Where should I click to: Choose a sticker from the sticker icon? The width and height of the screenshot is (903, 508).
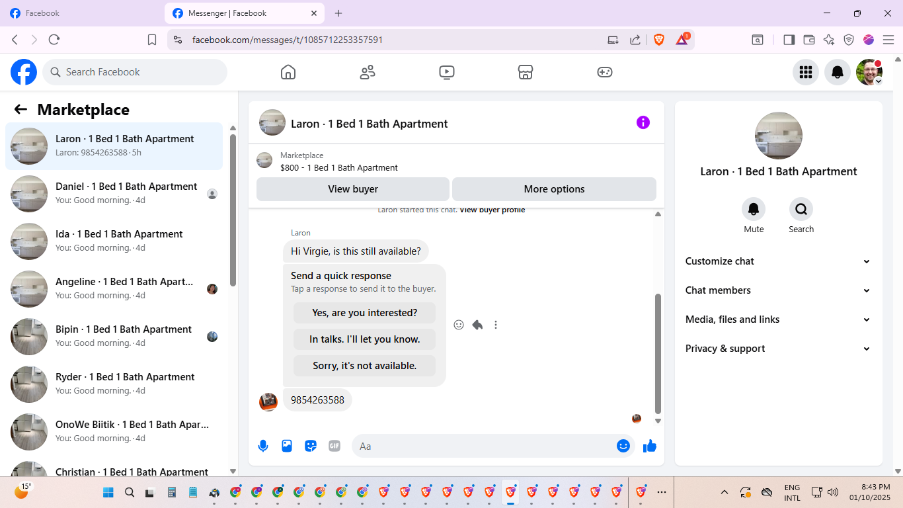point(311,446)
